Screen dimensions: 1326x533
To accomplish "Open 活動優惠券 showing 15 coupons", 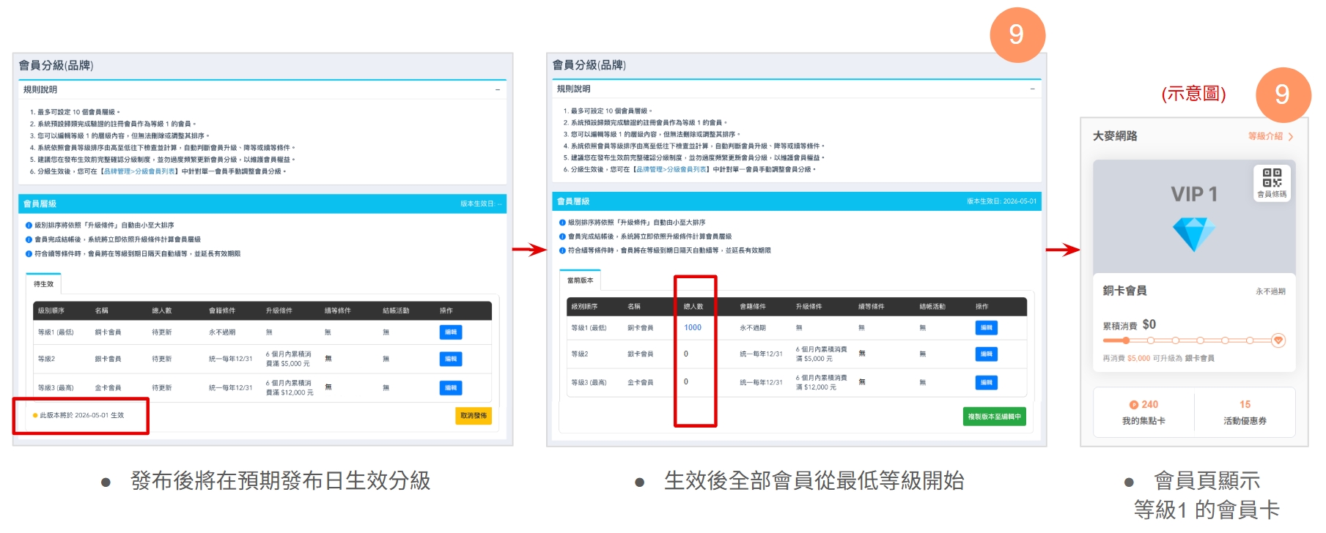I will pyautogui.click(x=1244, y=412).
